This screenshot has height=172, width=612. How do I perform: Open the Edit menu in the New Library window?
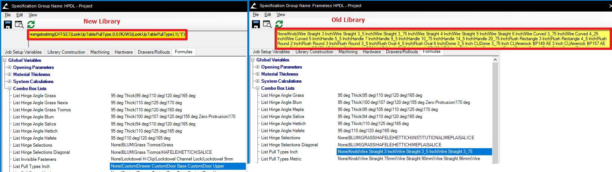pos(19,15)
